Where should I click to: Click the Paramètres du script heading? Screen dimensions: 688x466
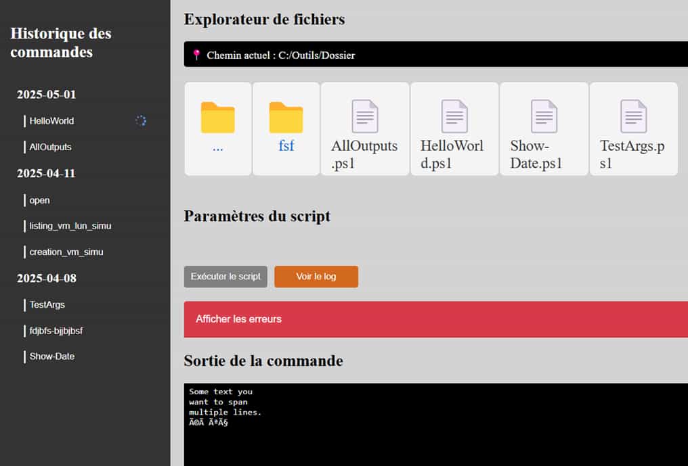tap(257, 216)
